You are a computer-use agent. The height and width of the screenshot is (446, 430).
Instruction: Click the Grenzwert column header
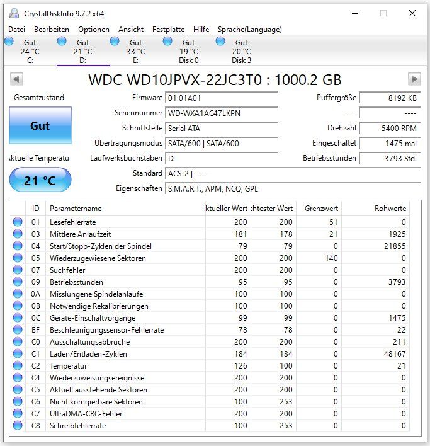[319, 209]
